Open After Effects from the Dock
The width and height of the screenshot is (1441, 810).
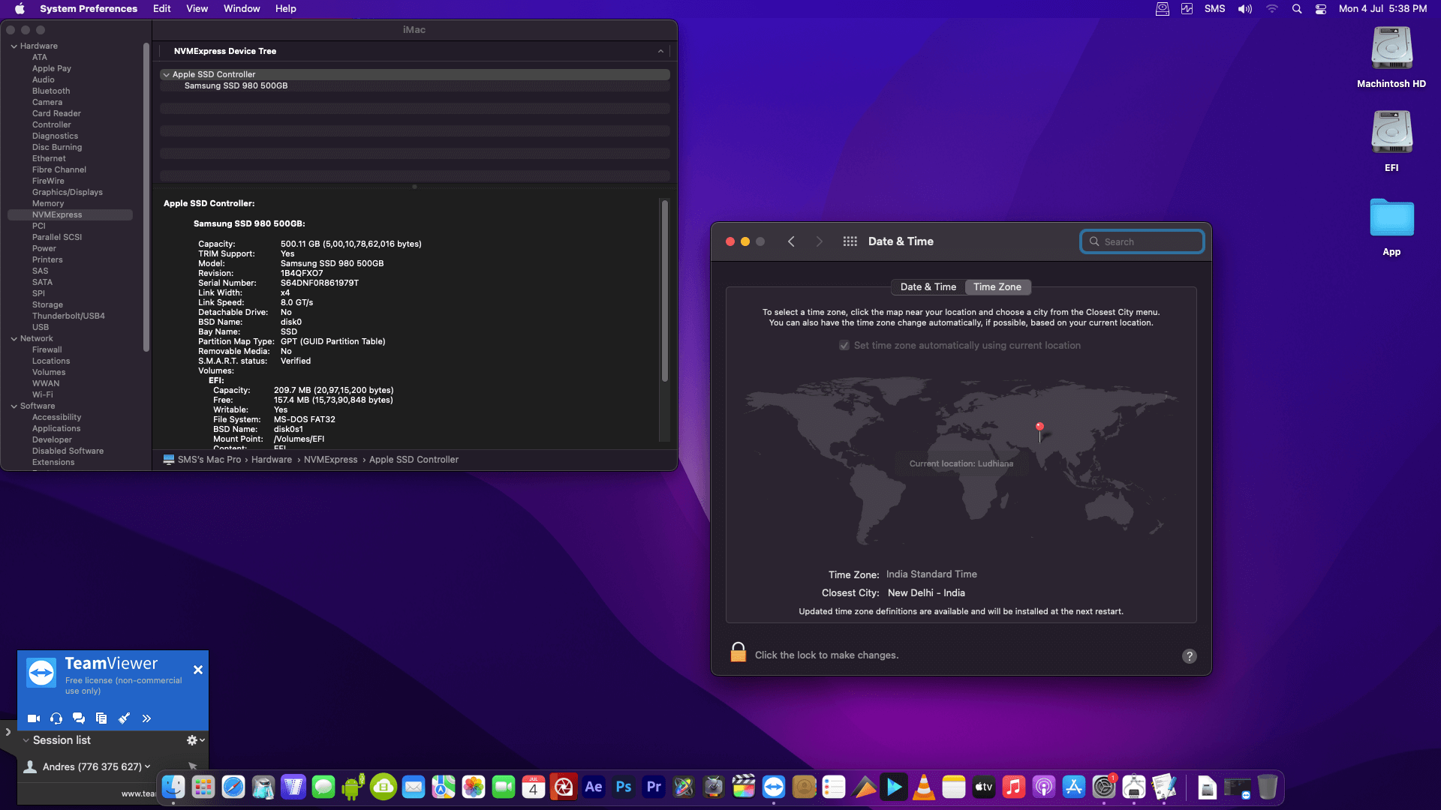click(594, 787)
